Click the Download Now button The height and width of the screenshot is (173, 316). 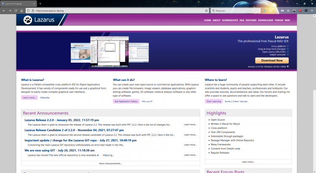[x=272, y=61]
